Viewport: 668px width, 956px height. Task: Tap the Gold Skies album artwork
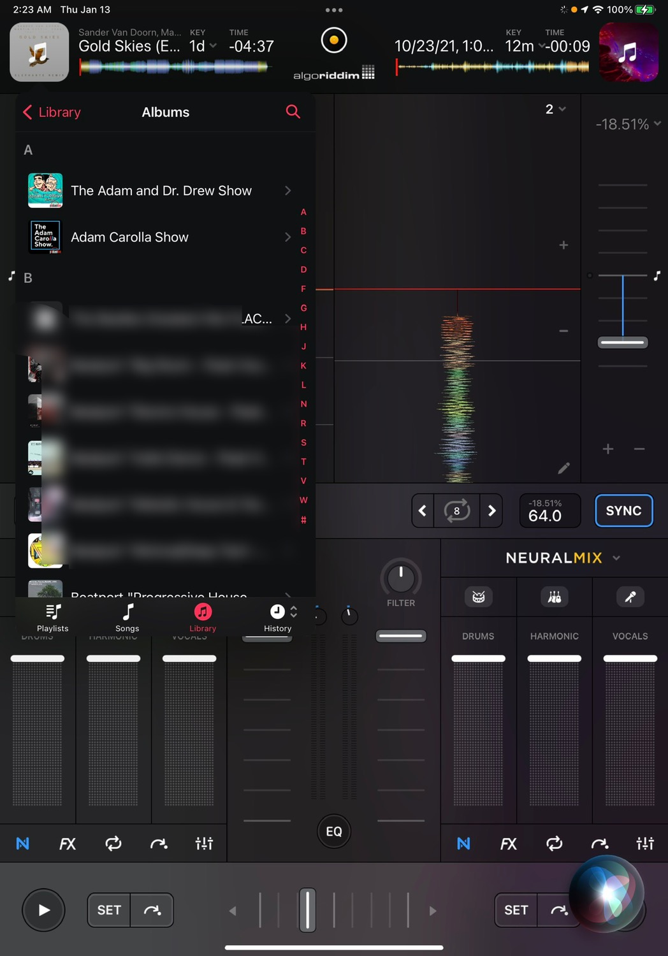click(40, 52)
